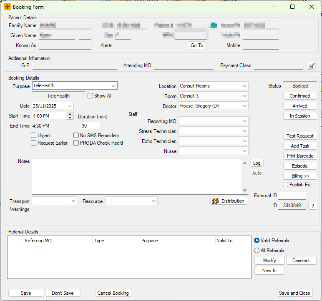Expand the Doctor dropdown list
The width and height of the screenshot is (322, 301).
click(x=244, y=106)
